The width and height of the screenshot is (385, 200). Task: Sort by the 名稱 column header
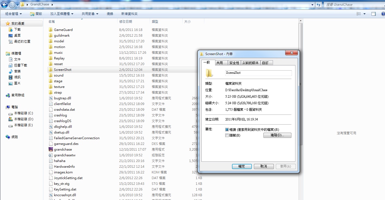tap(82, 21)
